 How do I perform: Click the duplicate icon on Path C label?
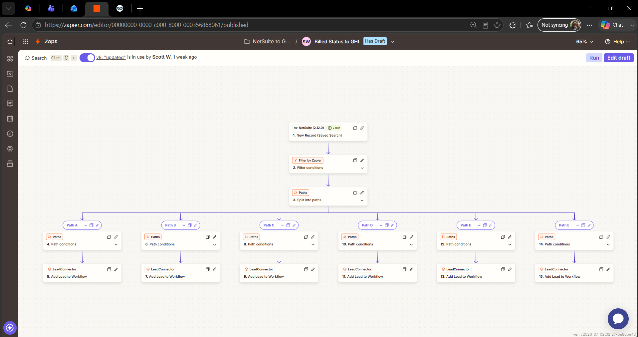point(288,225)
